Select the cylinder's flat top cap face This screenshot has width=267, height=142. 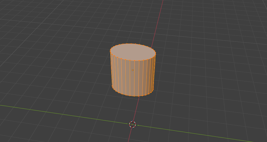[x=133, y=52]
